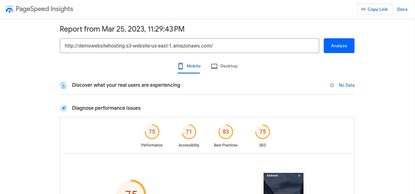Click the BARHAM site screenshot thumbnail
The width and height of the screenshot is (415, 194).
tap(284, 183)
